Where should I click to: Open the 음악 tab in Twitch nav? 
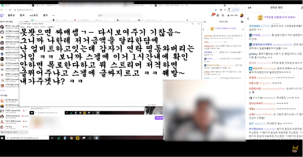point(45,15)
